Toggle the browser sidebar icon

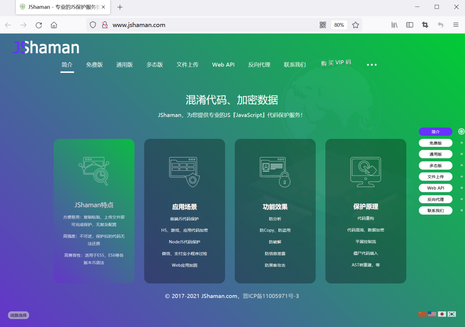(x=410, y=25)
